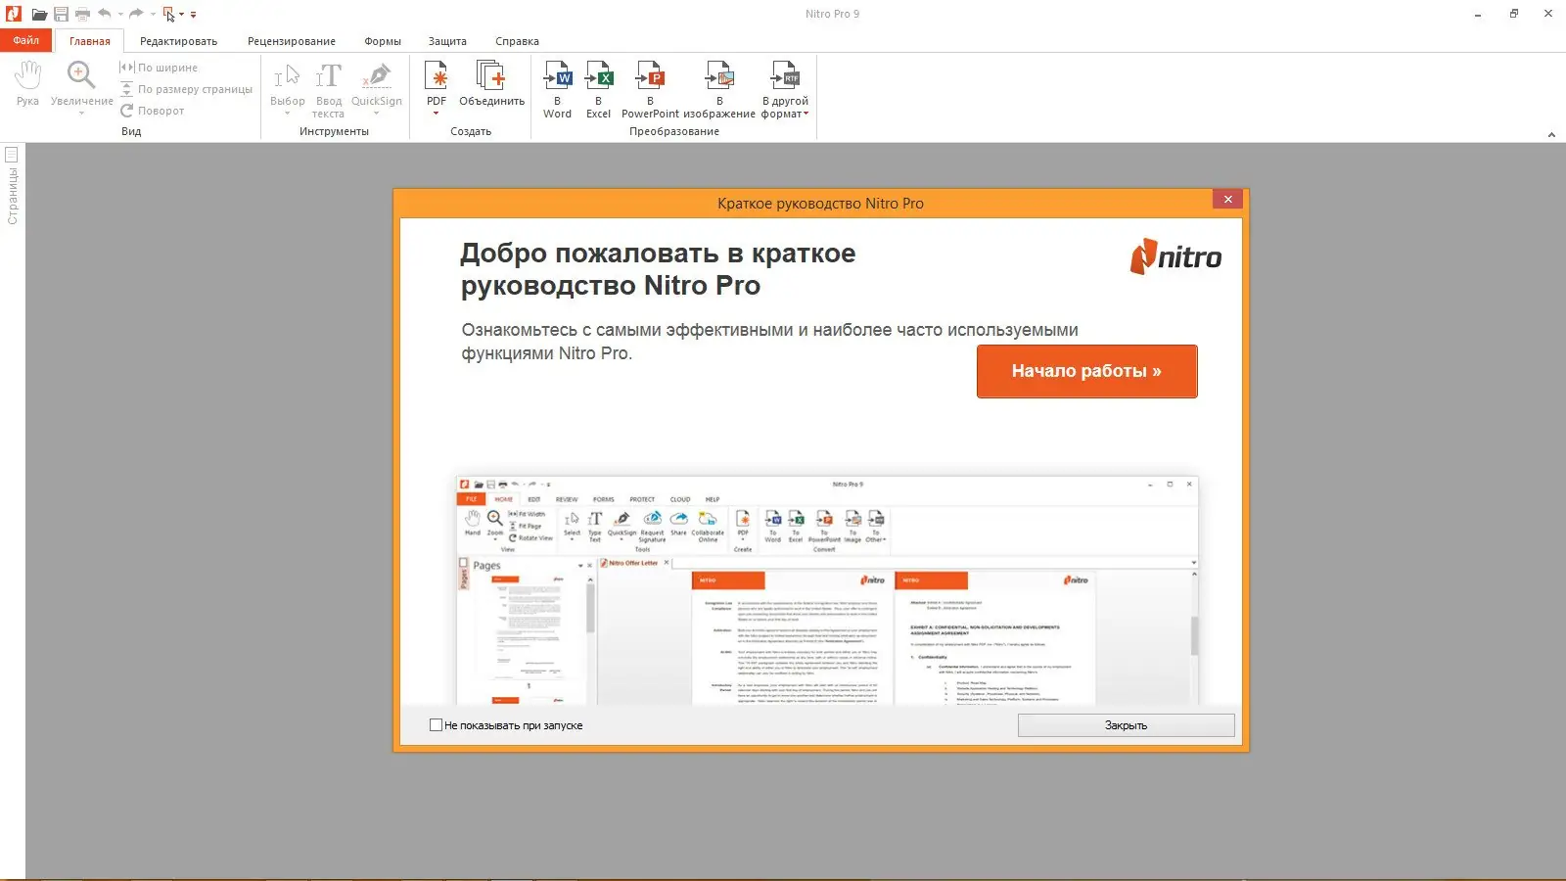1566x881 pixels.
Task: Switch to the Защита tab
Action: (447, 41)
